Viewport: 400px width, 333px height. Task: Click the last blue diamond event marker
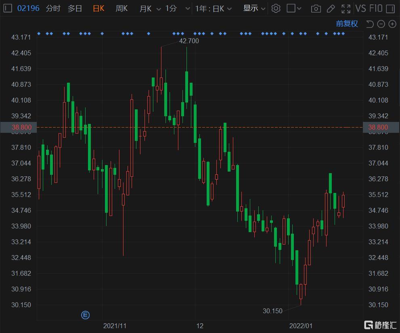tap(343, 34)
